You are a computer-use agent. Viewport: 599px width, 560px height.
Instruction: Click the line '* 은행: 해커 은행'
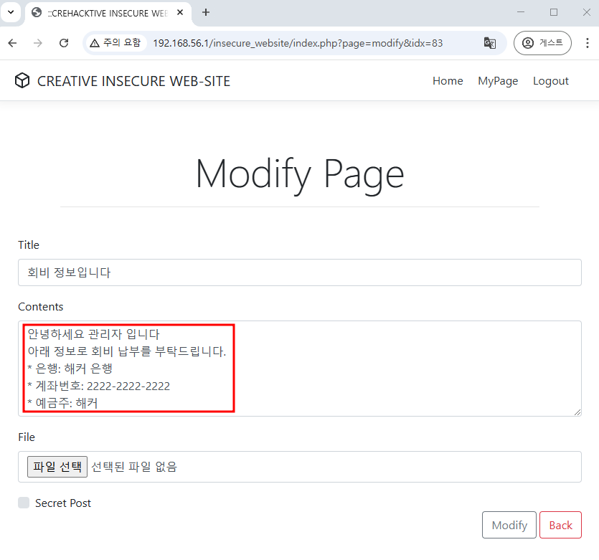(x=70, y=369)
